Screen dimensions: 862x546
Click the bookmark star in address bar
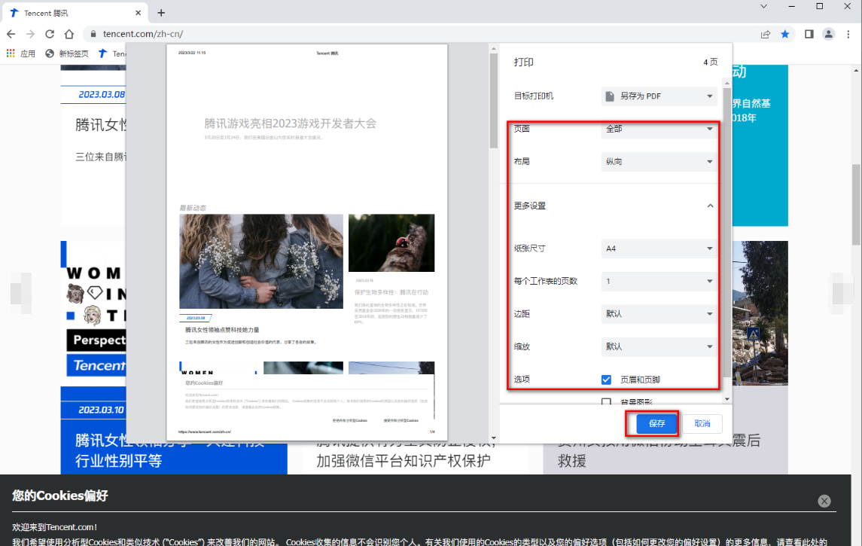coord(785,34)
